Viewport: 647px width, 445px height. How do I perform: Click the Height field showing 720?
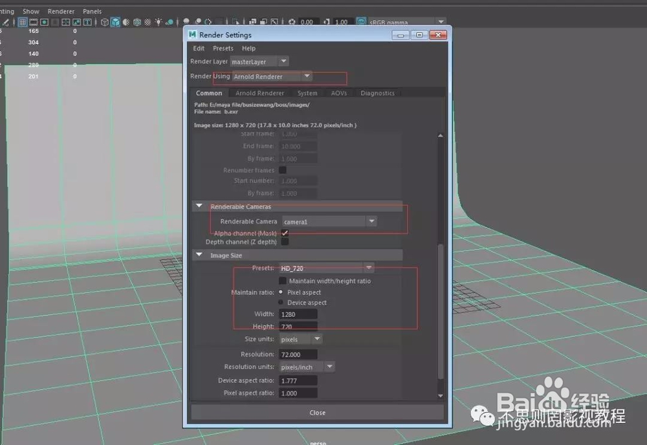coord(298,326)
